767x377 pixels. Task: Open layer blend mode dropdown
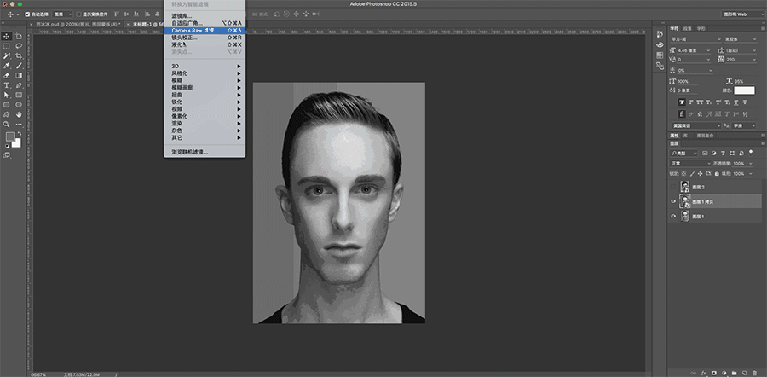(690, 164)
